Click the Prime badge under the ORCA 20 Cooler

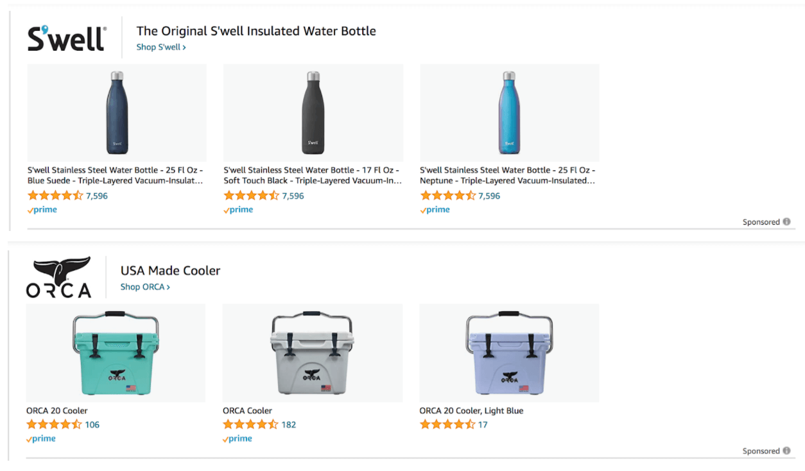click(40, 438)
